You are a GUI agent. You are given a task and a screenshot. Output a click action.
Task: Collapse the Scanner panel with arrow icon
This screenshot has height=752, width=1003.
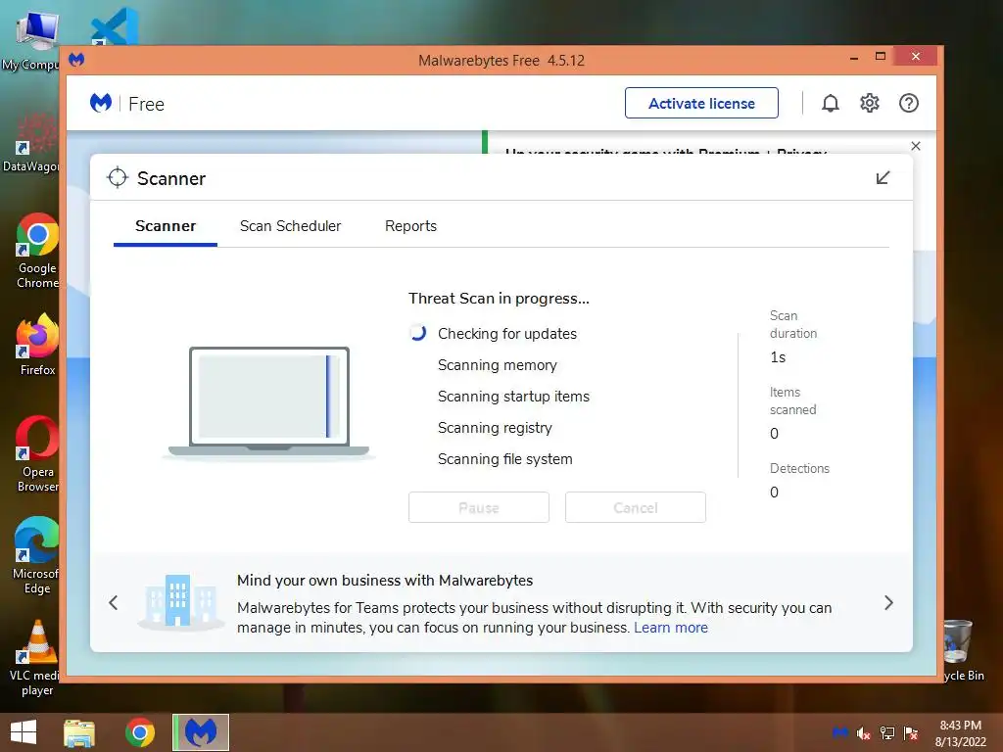coord(883,178)
